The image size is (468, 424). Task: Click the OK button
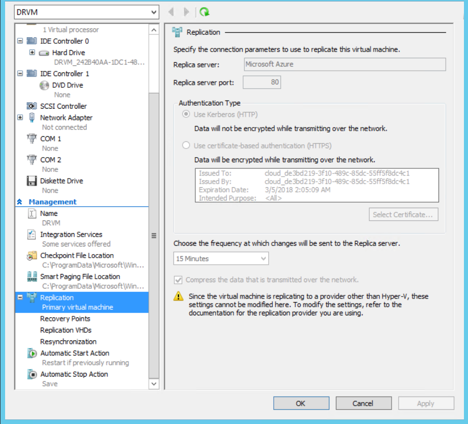[x=300, y=403]
